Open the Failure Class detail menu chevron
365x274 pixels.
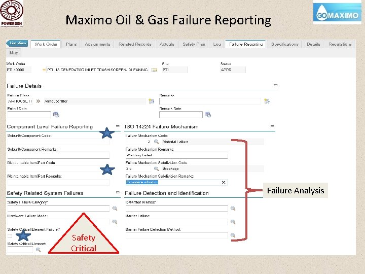point(38,101)
